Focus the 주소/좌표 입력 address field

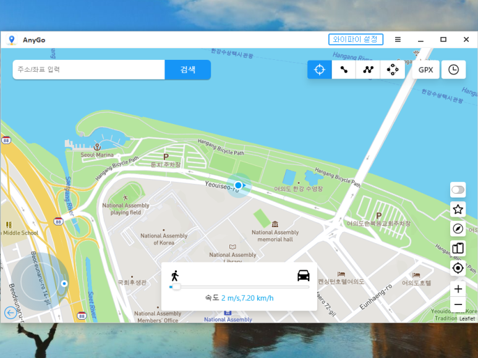[x=88, y=70]
